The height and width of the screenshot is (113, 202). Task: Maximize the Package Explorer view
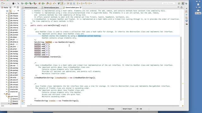[18, 8]
